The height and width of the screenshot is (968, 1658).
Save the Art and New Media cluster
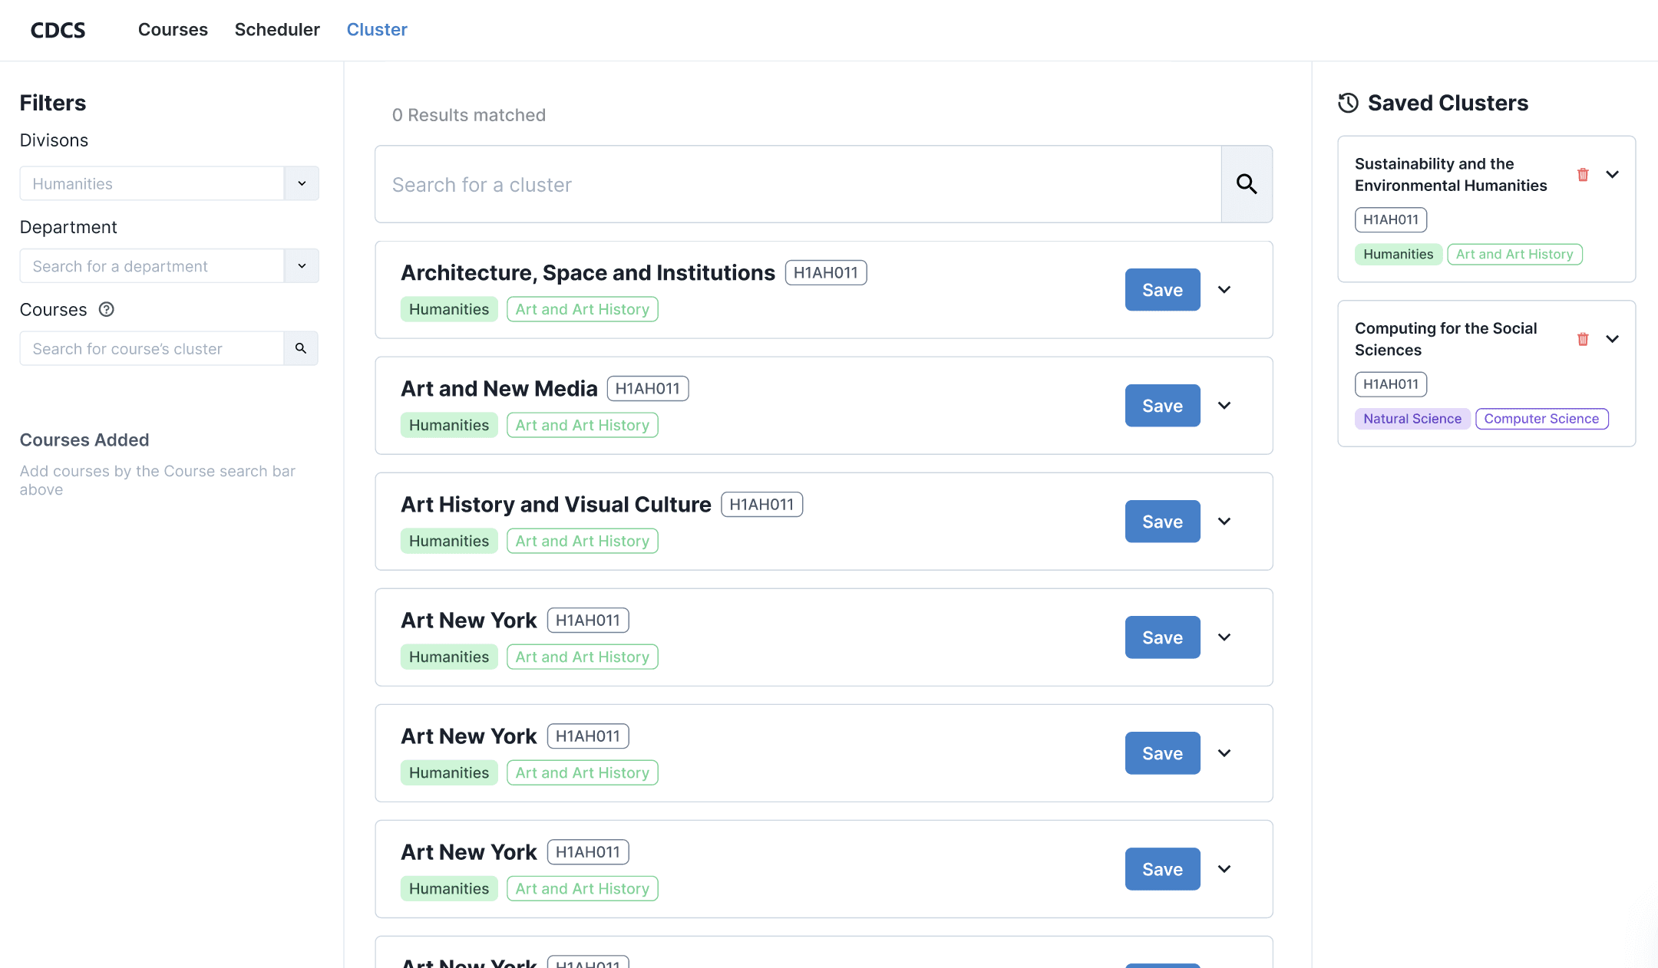(x=1162, y=406)
